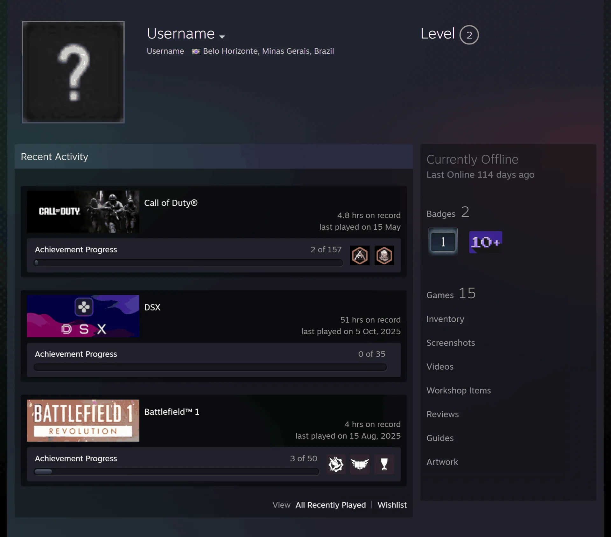Open the Battlefield 1 Revolution banner

(x=83, y=420)
